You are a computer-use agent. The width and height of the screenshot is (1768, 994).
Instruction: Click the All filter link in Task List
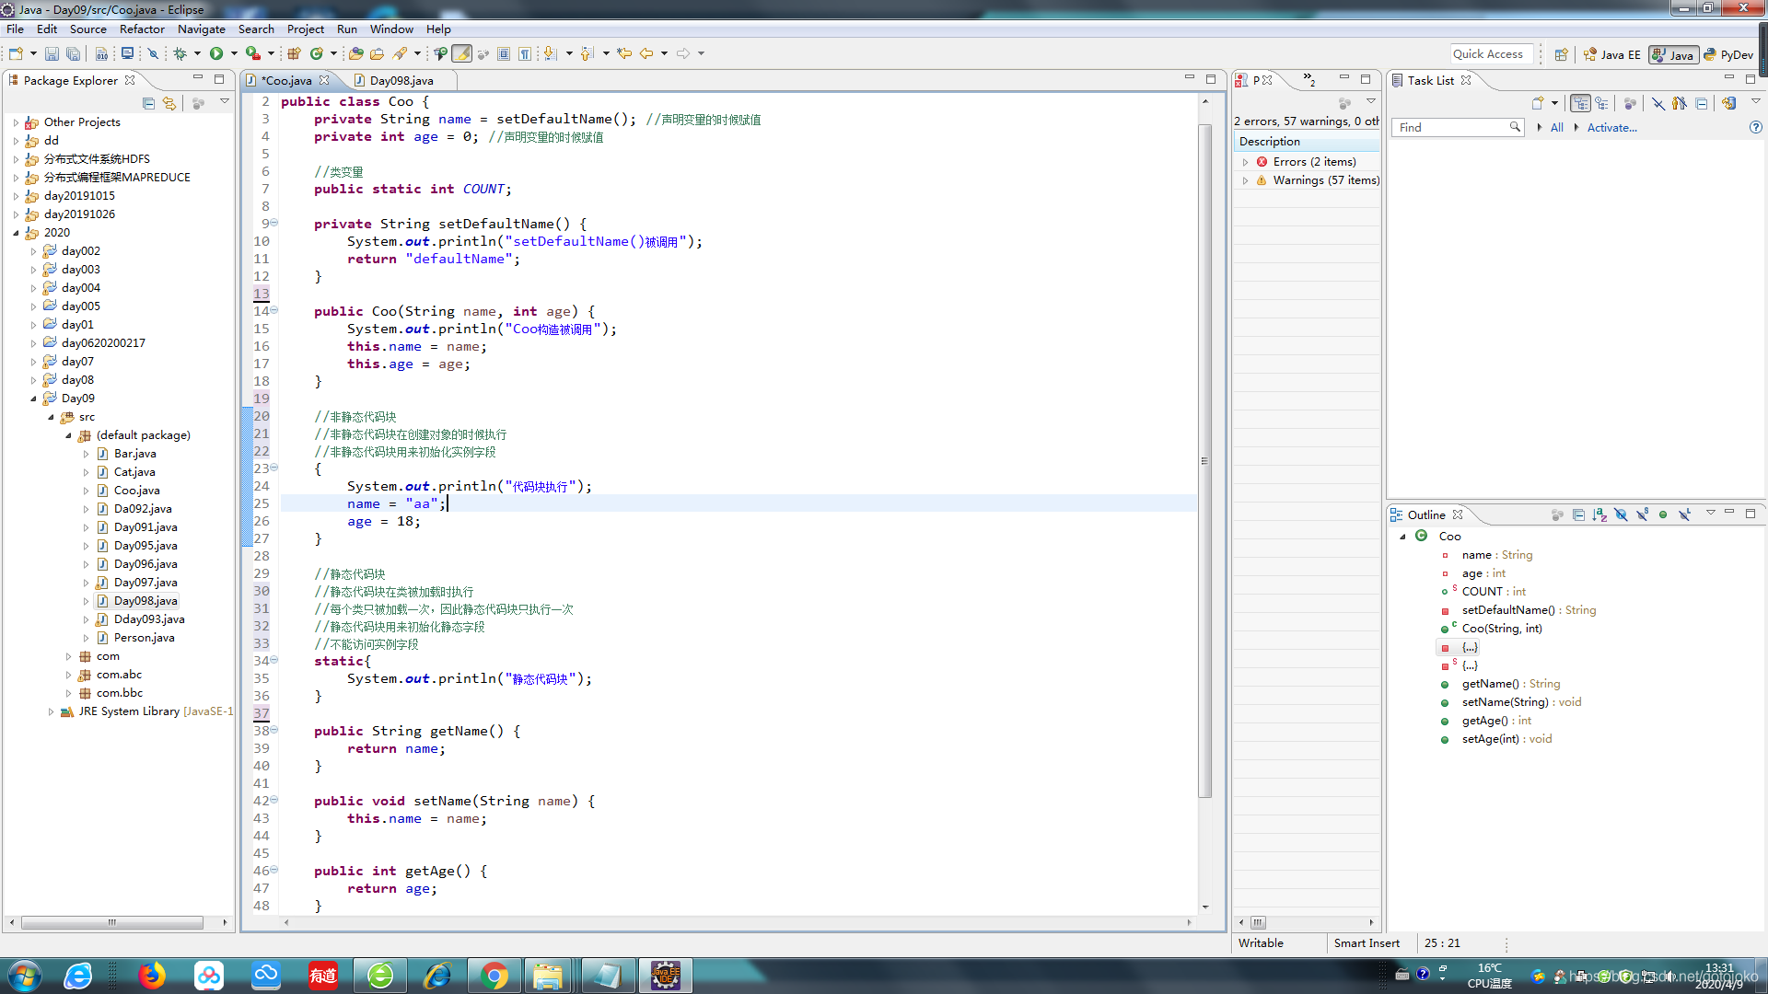pos(1556,128)
